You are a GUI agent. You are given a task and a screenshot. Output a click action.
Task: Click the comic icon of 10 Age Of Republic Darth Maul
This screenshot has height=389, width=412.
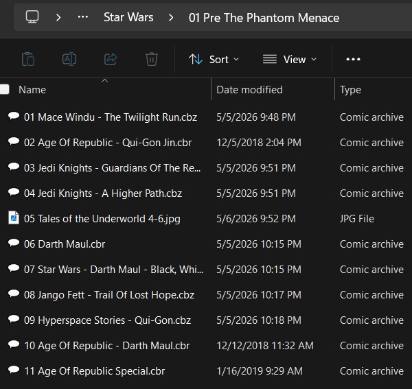coord(14,344)
